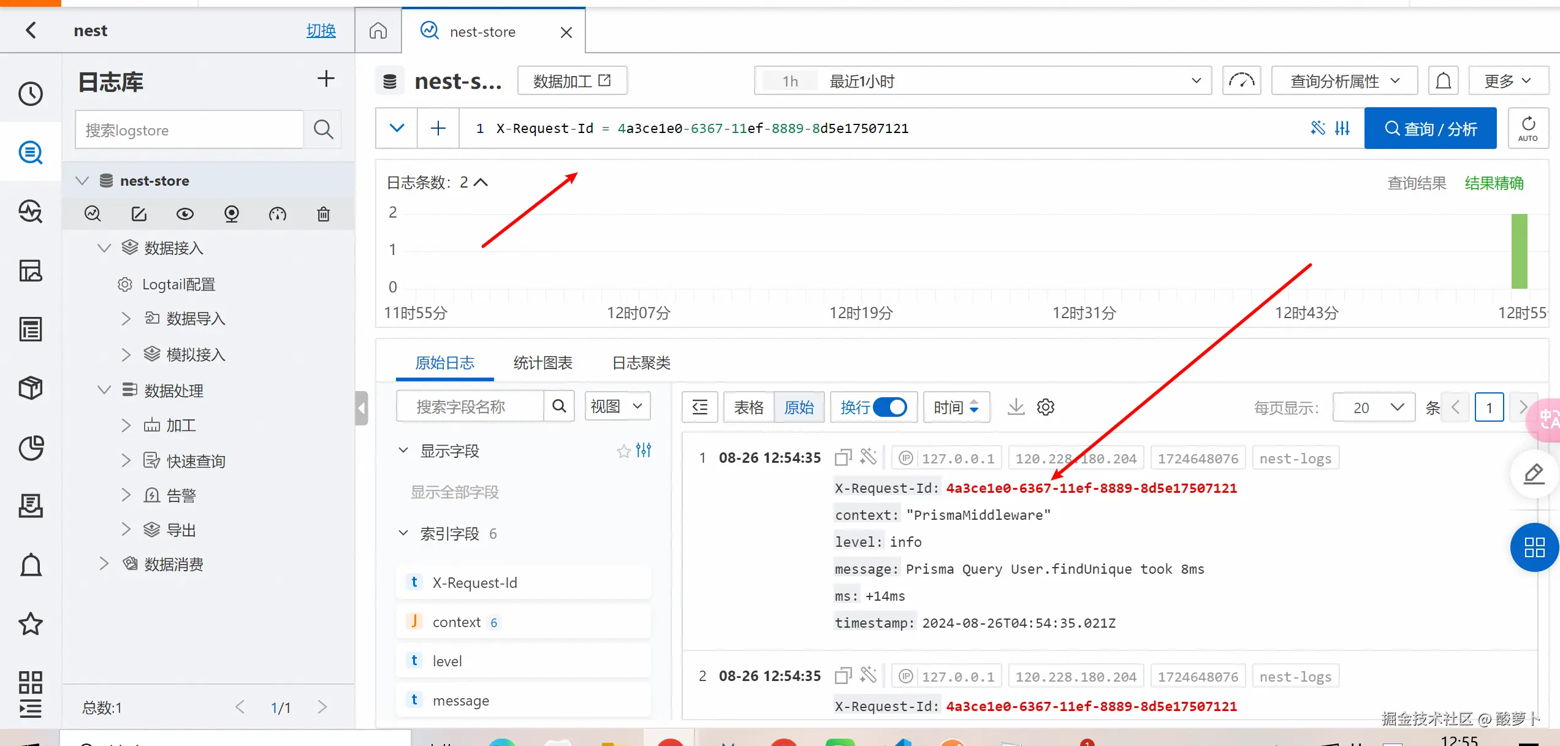Click the home tab icon
The width and height of the screenshot is (1560, 746).
(x=378, y=31)
